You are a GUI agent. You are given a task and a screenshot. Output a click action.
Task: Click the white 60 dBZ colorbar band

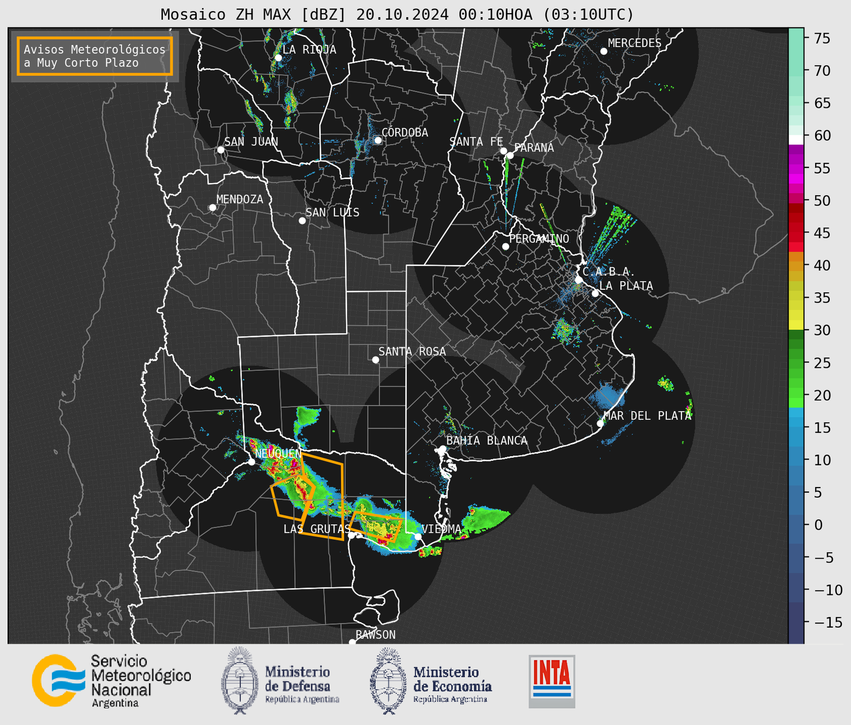coord(796,140)
